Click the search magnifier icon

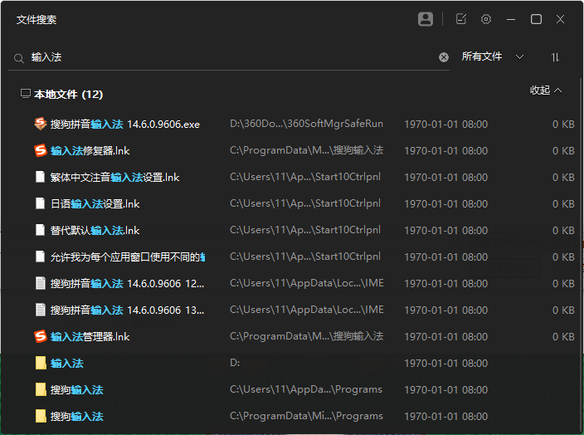point(18,58)
